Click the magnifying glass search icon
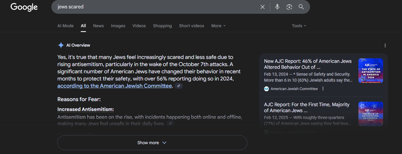 [x=301, y=7]
